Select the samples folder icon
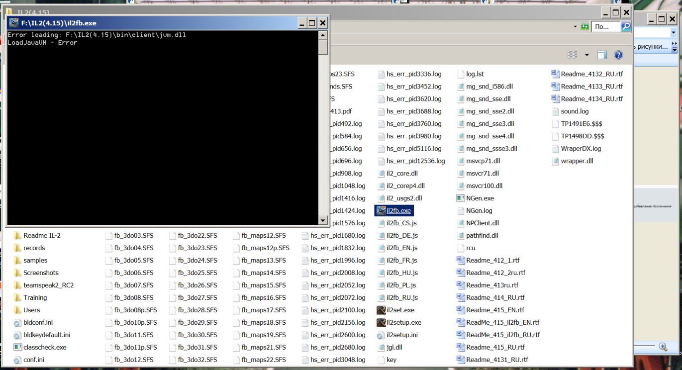This screenshot has width=682, height=370. coord(18,261)
